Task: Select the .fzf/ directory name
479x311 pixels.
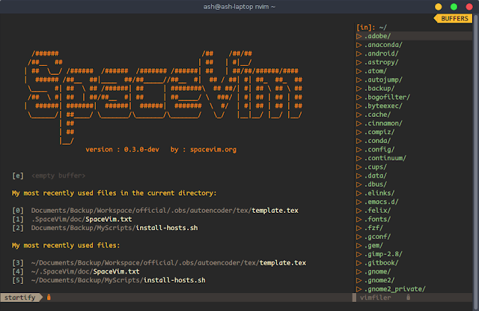Action: click(373, 228)
